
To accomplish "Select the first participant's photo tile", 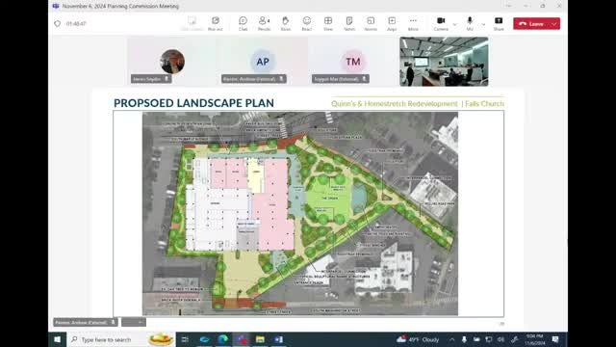I will click(x=172, y=62).
